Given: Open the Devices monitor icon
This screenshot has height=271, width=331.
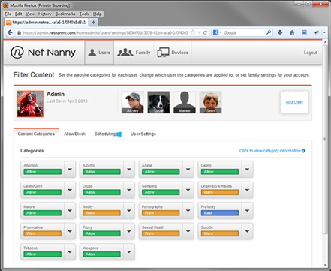Looking at the screenshot, I should coord(163,53).
